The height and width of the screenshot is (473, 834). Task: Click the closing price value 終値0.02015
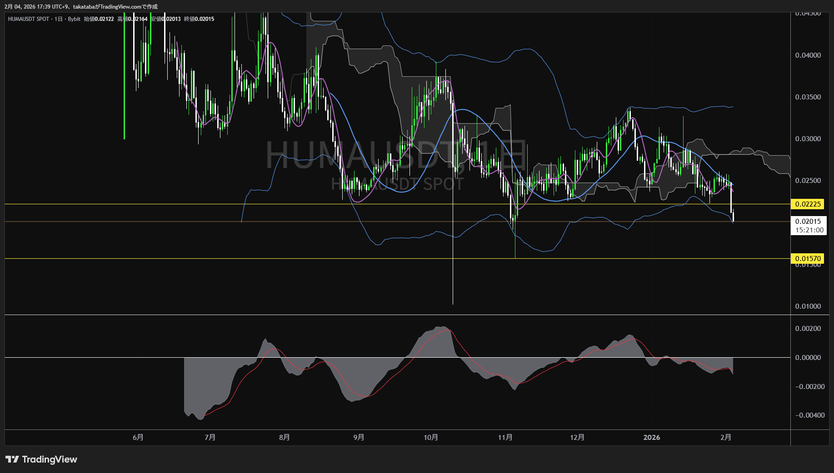tap(199, 19)
